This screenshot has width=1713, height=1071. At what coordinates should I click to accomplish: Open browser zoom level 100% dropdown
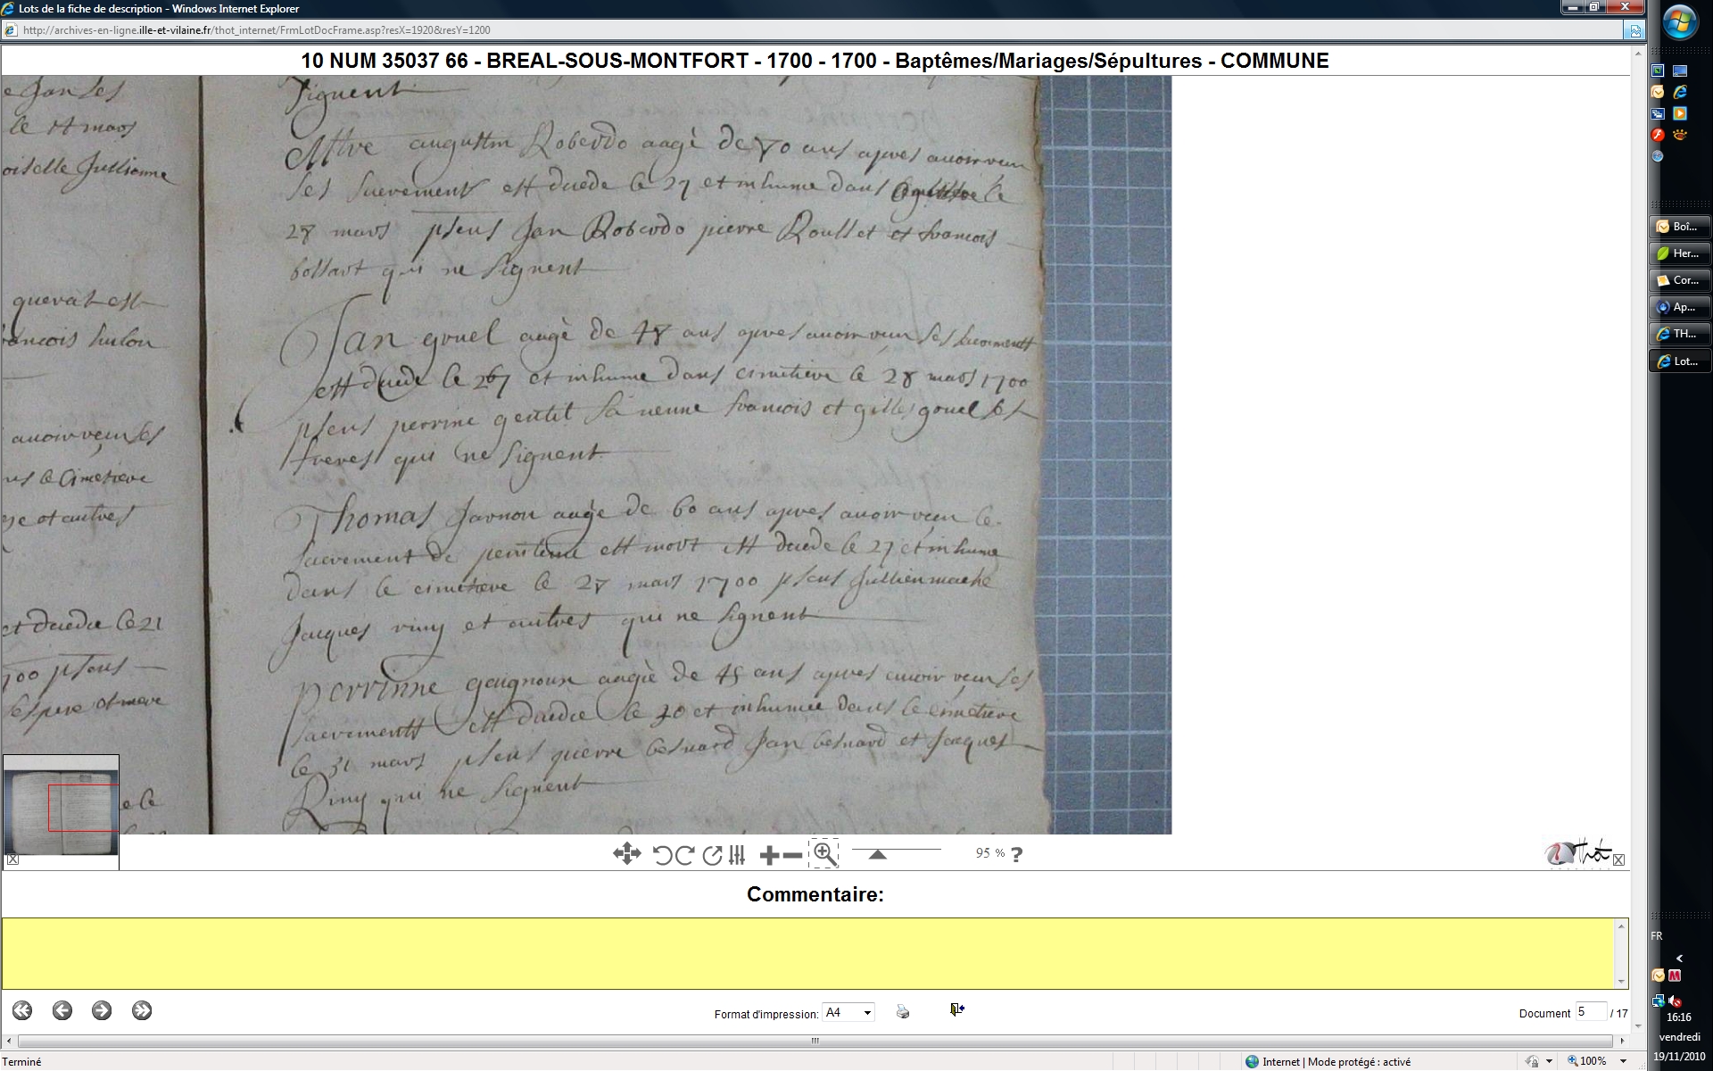[x=1623, y=1061]
